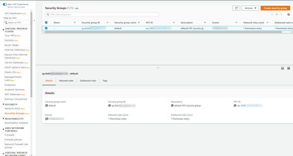Screen dimensions: 293x156
Task: Open NAT Gateways
Action: (13, 94)
